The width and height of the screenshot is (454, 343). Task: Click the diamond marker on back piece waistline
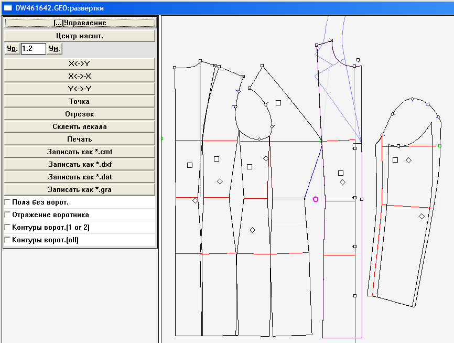[195, 200]
